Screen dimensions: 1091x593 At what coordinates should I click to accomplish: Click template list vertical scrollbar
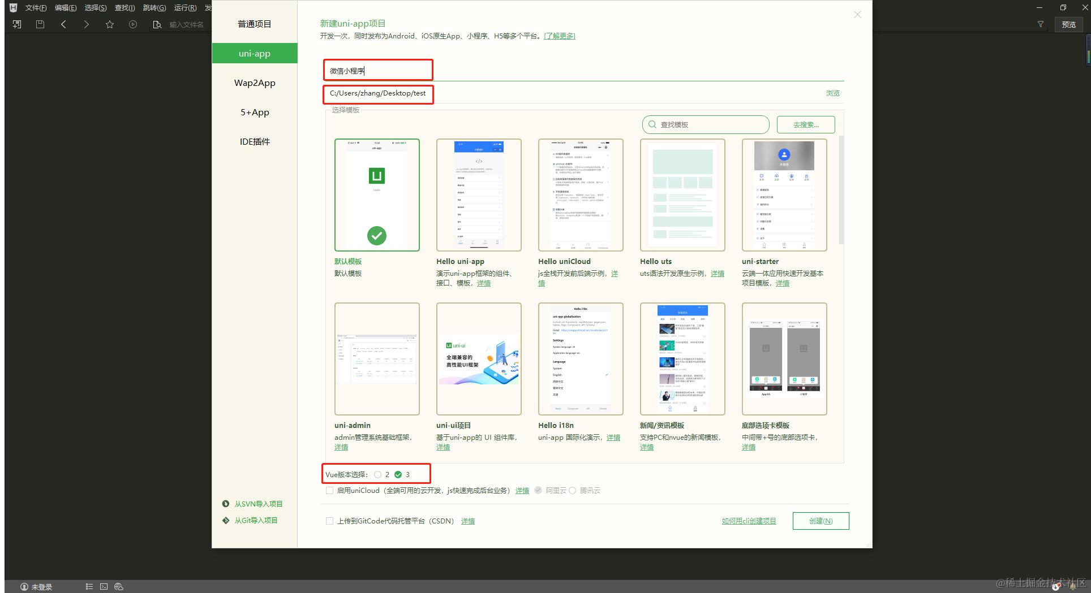click(841, 189)
